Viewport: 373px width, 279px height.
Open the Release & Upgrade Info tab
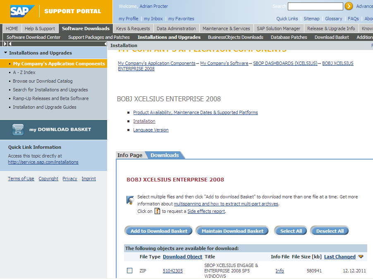click(x=331, y=29)
